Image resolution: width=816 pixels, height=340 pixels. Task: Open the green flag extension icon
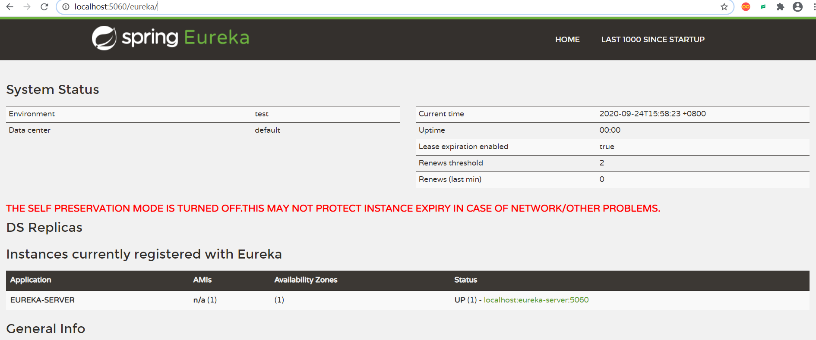(x=763, y=6)
